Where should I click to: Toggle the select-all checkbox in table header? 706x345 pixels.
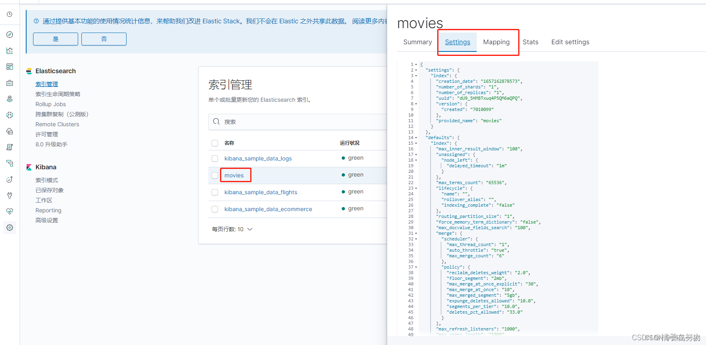tap(215, 143)
